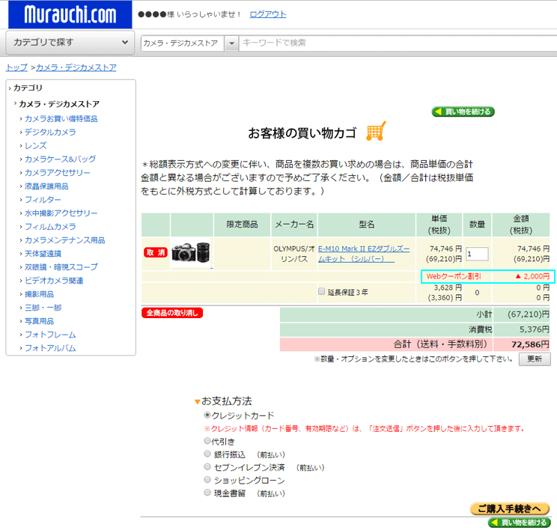Select 代引き payment option
The height and width of the screenshot is (530, 557).
tap(207, 441)
